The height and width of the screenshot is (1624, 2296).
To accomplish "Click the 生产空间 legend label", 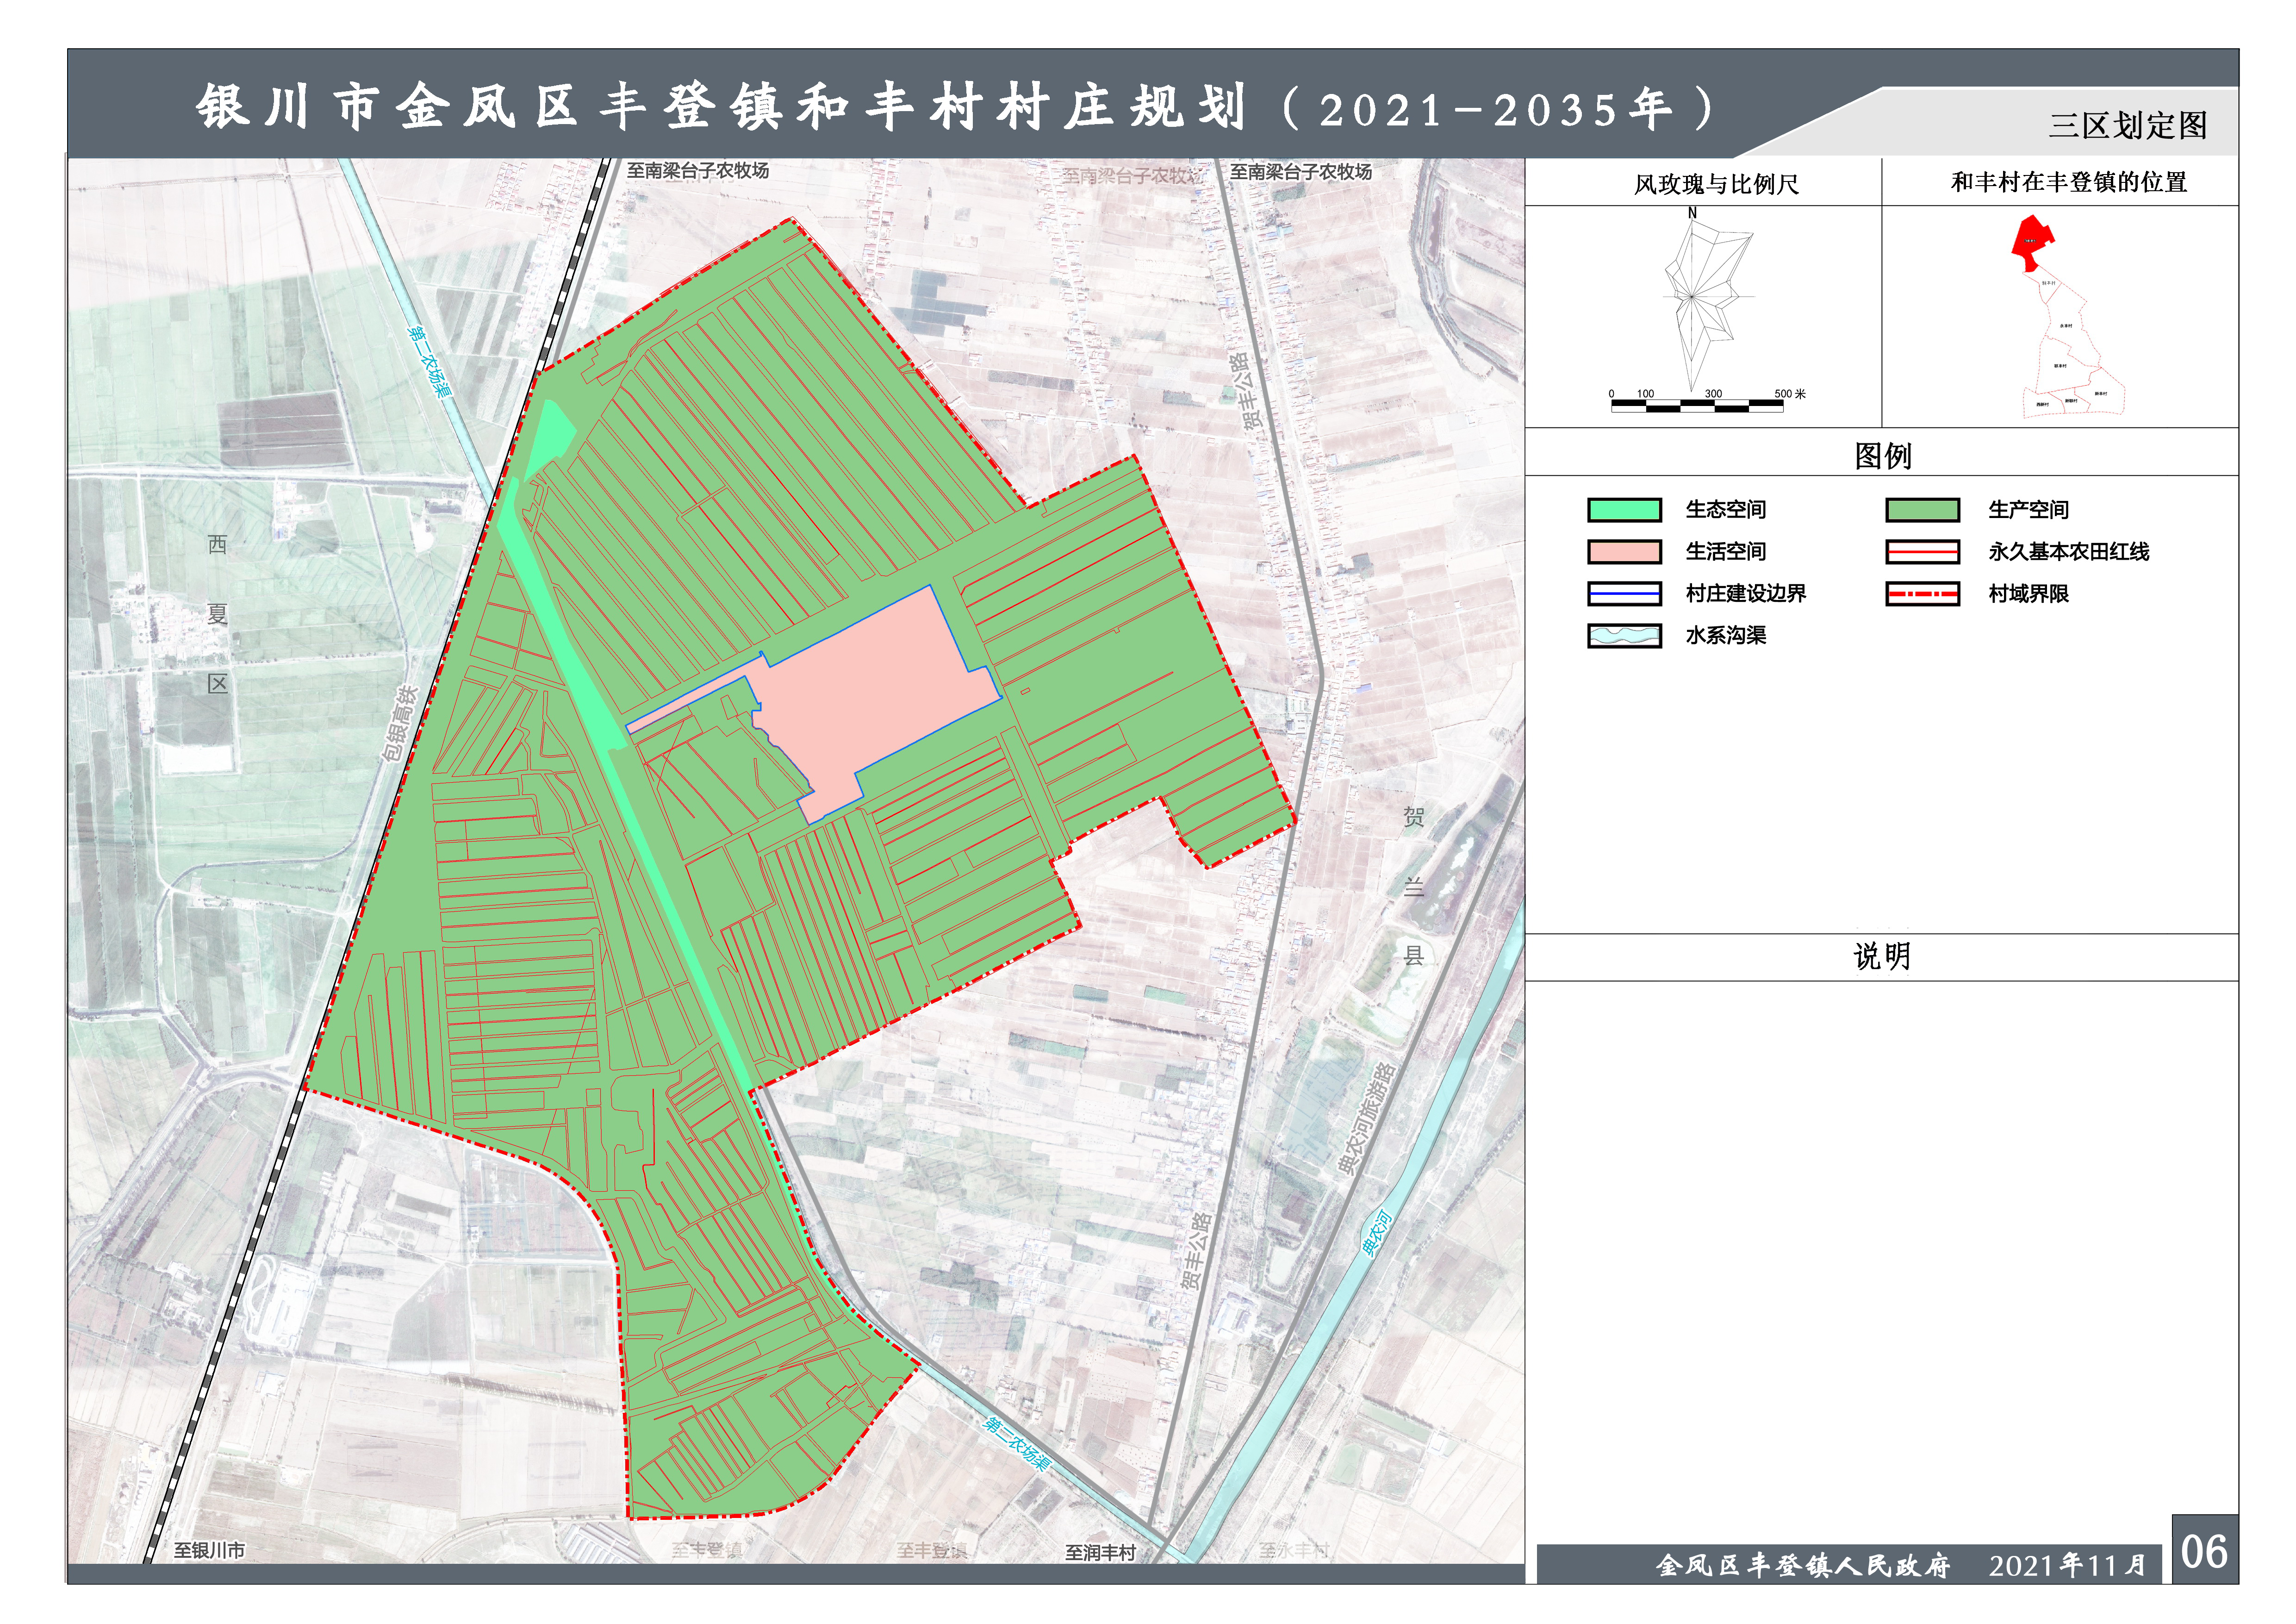I will (2028, 510).
